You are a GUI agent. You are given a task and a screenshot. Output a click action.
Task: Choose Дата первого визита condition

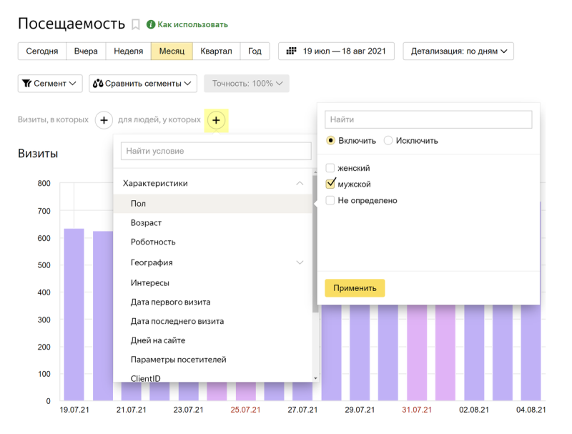coord(213,302)
